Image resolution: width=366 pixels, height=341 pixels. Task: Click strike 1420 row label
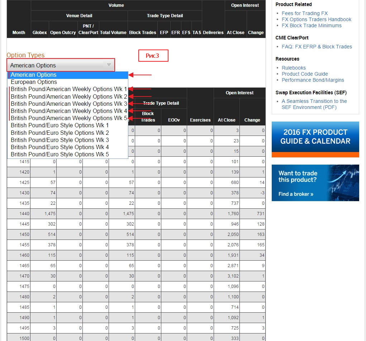click(24, 172)
